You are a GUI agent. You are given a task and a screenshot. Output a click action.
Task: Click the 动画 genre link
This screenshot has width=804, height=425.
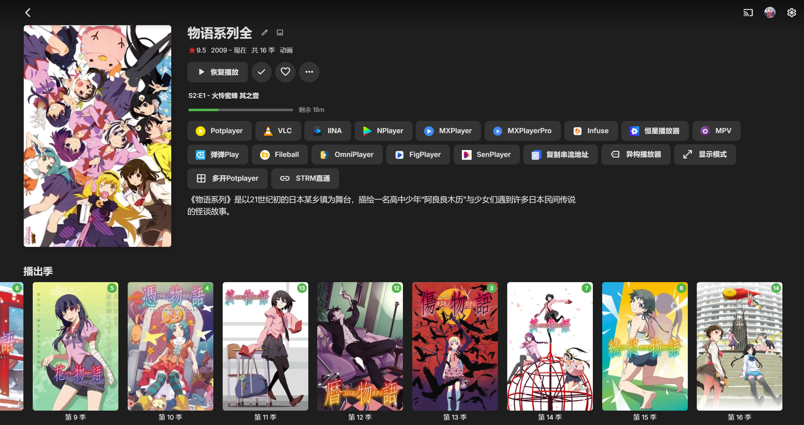pos(286,50)
